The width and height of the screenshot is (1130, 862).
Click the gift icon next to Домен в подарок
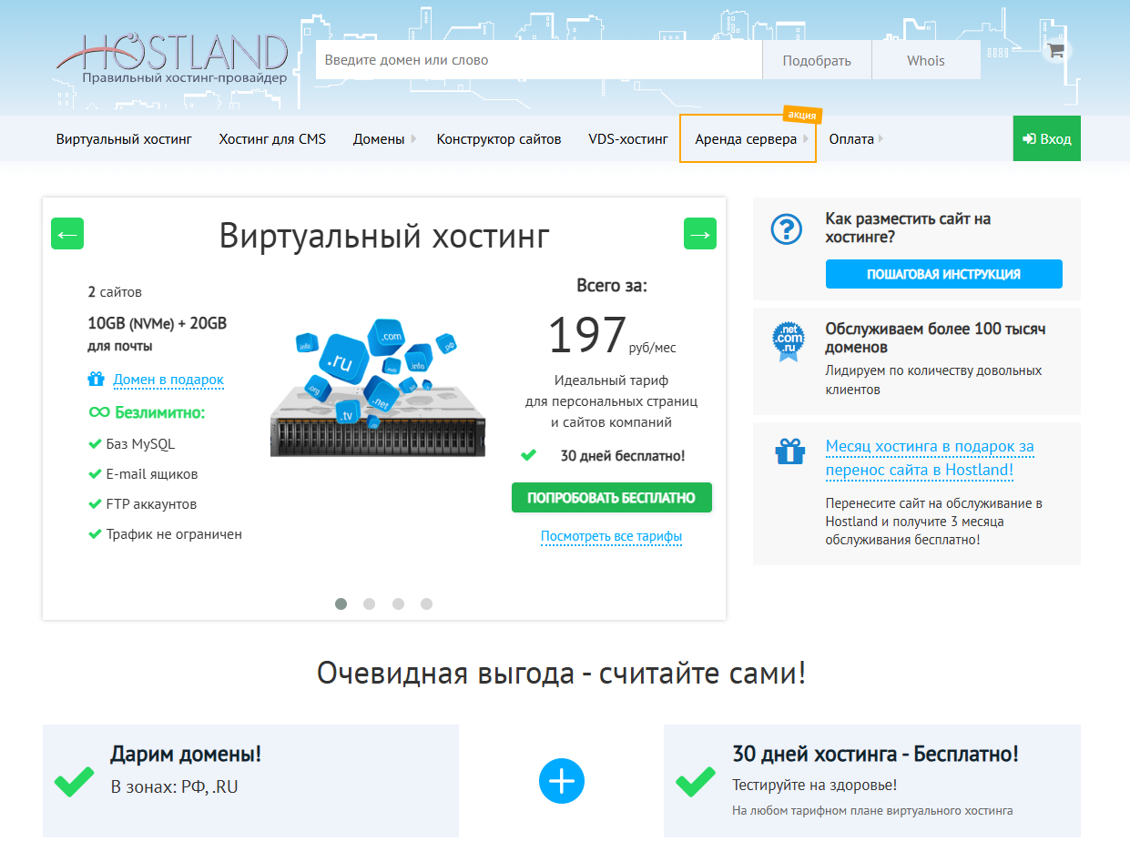[x=97, y=380]
